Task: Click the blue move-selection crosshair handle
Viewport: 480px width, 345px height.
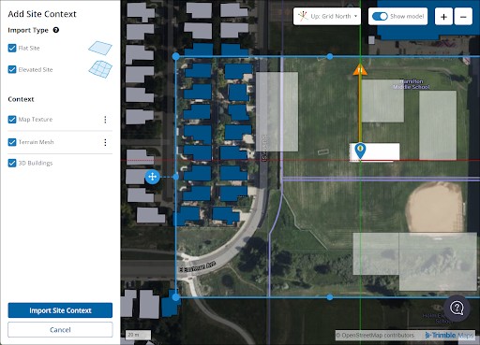Action: (x=153, y=177)
